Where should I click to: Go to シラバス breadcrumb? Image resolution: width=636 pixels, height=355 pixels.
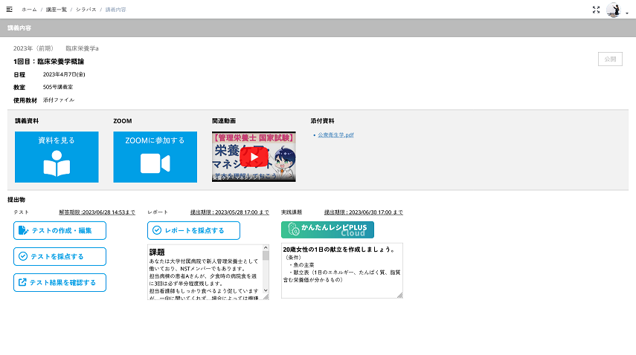pos(86,10)
